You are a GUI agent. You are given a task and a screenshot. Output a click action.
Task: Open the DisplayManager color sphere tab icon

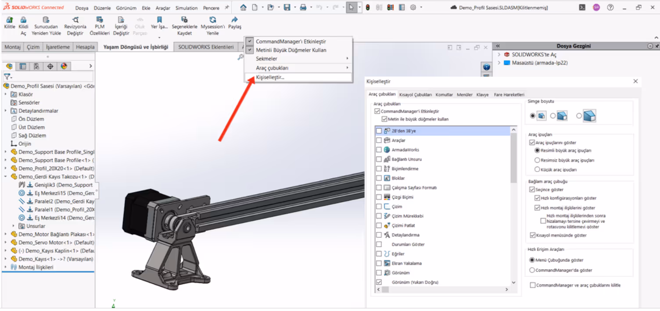(x=64, y=66)
